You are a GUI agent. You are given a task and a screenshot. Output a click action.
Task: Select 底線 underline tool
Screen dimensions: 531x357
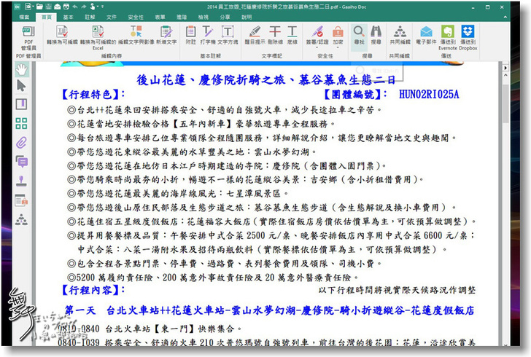[292, 35]
